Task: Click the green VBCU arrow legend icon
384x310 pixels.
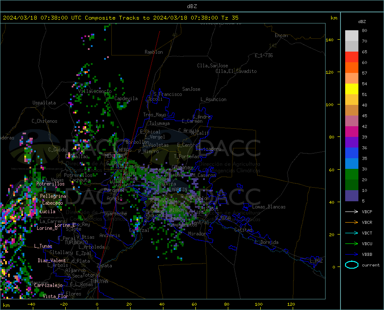Action: (x=352, y=244)
